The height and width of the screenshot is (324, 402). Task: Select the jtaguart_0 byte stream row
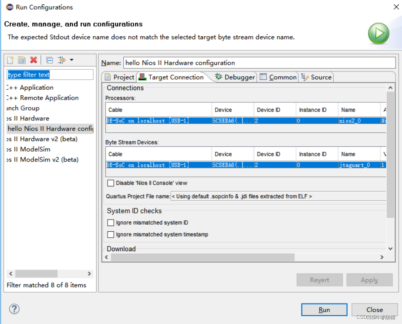coord(246,165)
